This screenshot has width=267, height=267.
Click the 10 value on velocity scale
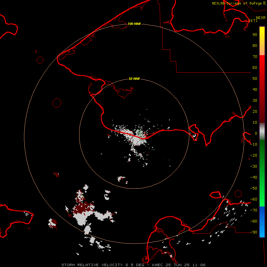pyautogui.click(x=255, y=123)
